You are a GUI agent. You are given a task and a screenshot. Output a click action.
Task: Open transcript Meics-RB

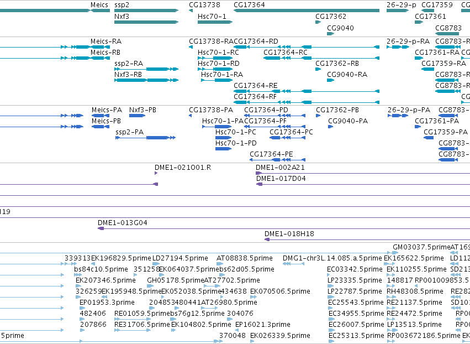tap(105, 52)
